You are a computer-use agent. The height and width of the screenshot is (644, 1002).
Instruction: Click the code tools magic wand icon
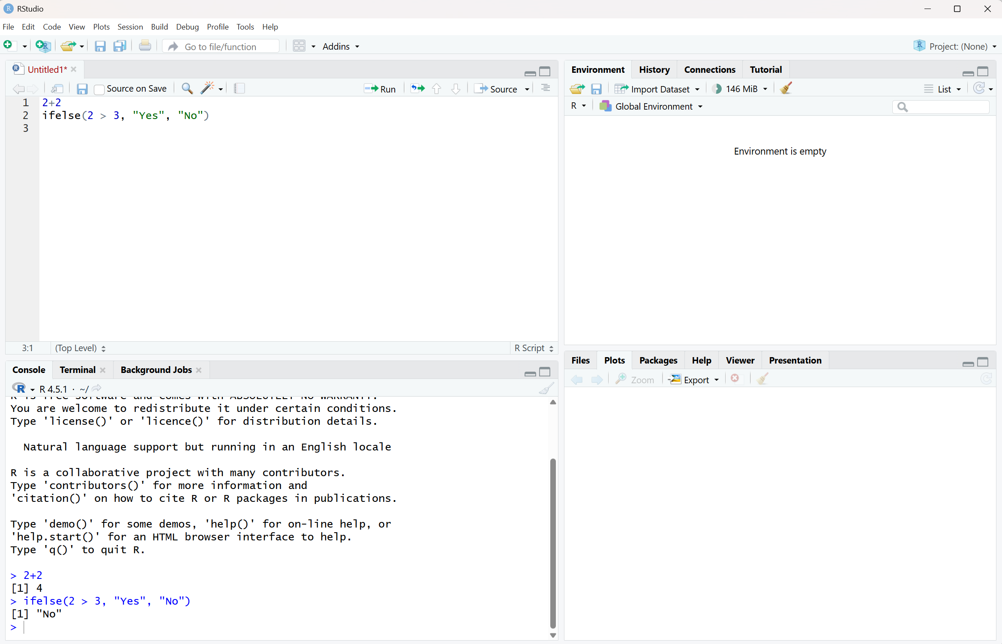tap(207, 89)
